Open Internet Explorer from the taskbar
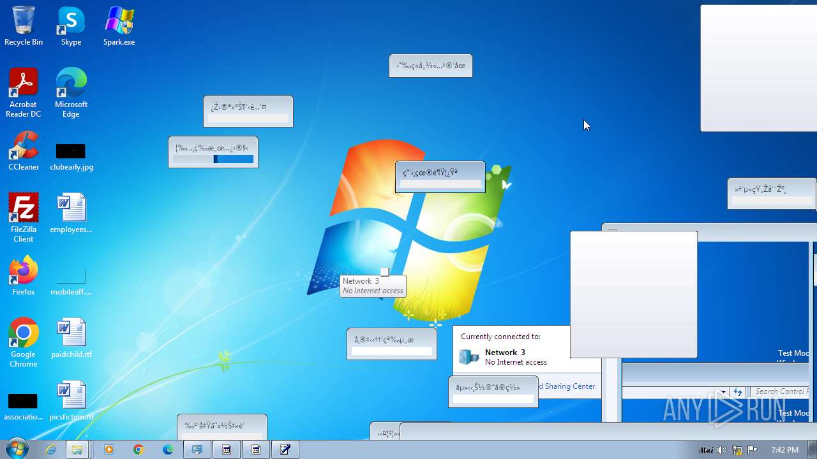 50,449
